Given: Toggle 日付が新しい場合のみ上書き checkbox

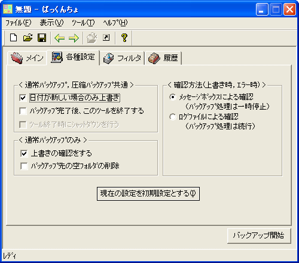Looking at the screenshot, I should (23, 98).
